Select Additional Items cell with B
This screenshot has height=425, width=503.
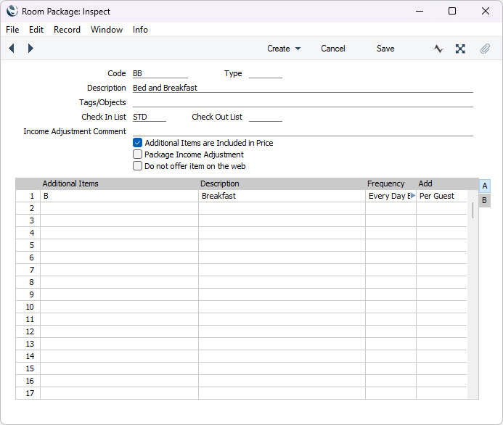119,196
